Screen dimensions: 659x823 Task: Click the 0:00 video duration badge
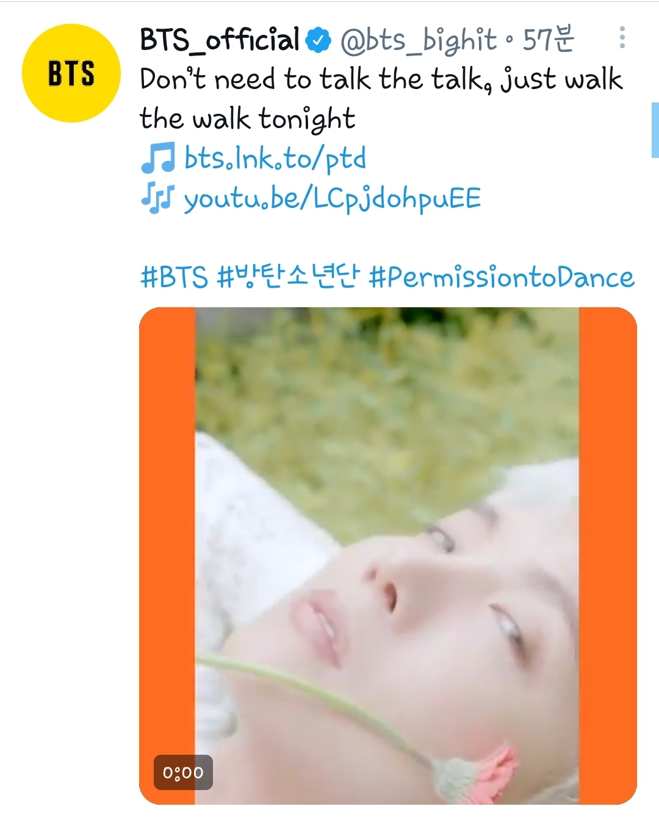(x=183, y=772)
